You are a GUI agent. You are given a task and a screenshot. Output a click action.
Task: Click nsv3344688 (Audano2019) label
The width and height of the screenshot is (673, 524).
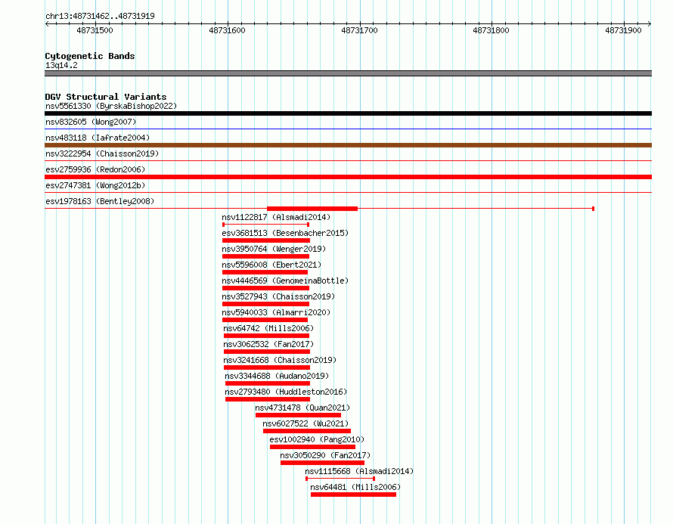277,376
